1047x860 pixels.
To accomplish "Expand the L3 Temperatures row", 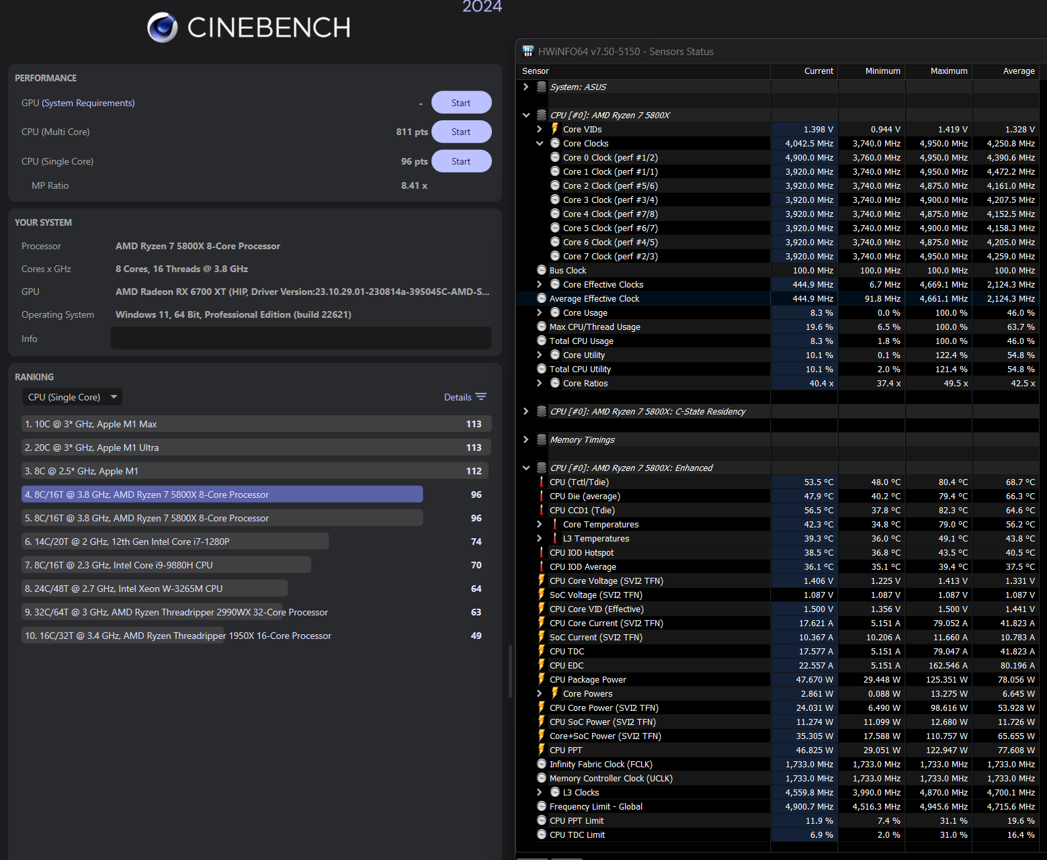I will click(540, 538).
